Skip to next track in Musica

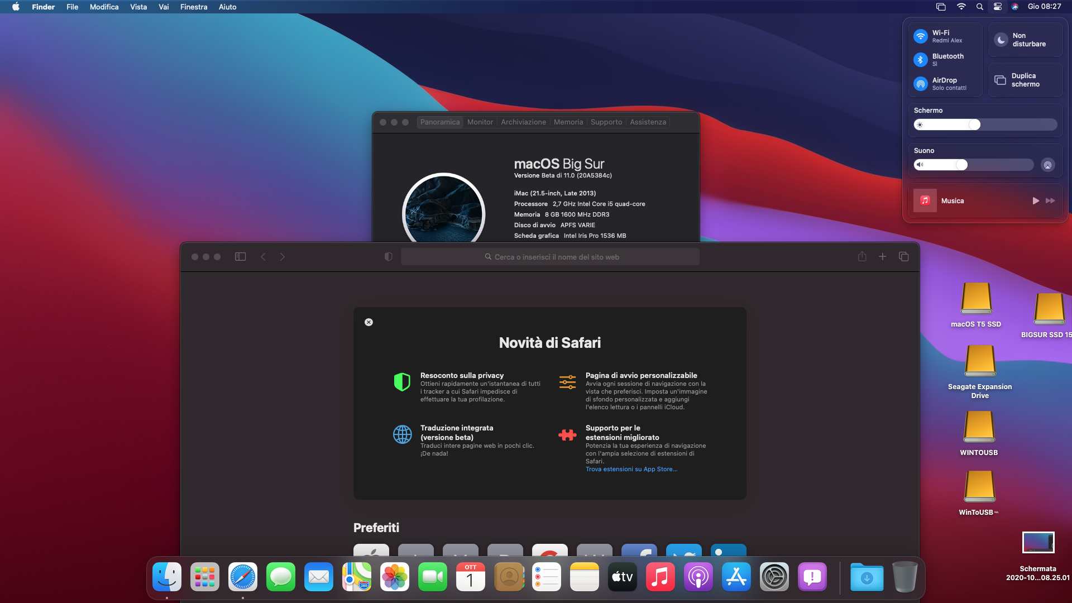tap(1050, 200)
